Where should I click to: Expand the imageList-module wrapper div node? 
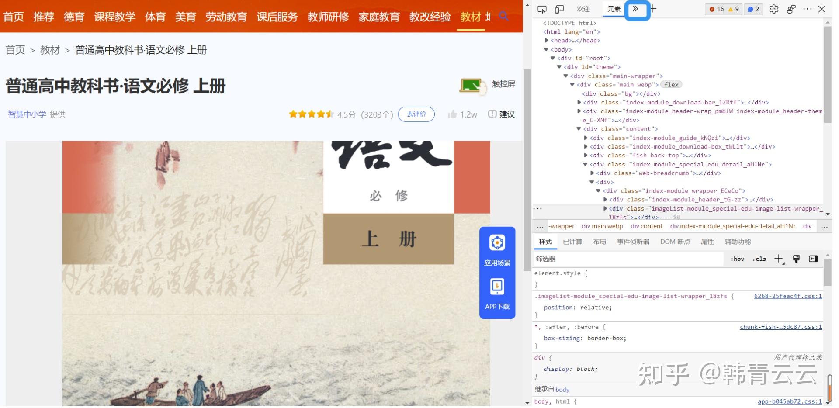(x=606, y=209)
